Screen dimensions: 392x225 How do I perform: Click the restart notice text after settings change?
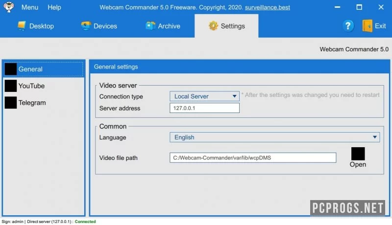(x=310, y=95)
